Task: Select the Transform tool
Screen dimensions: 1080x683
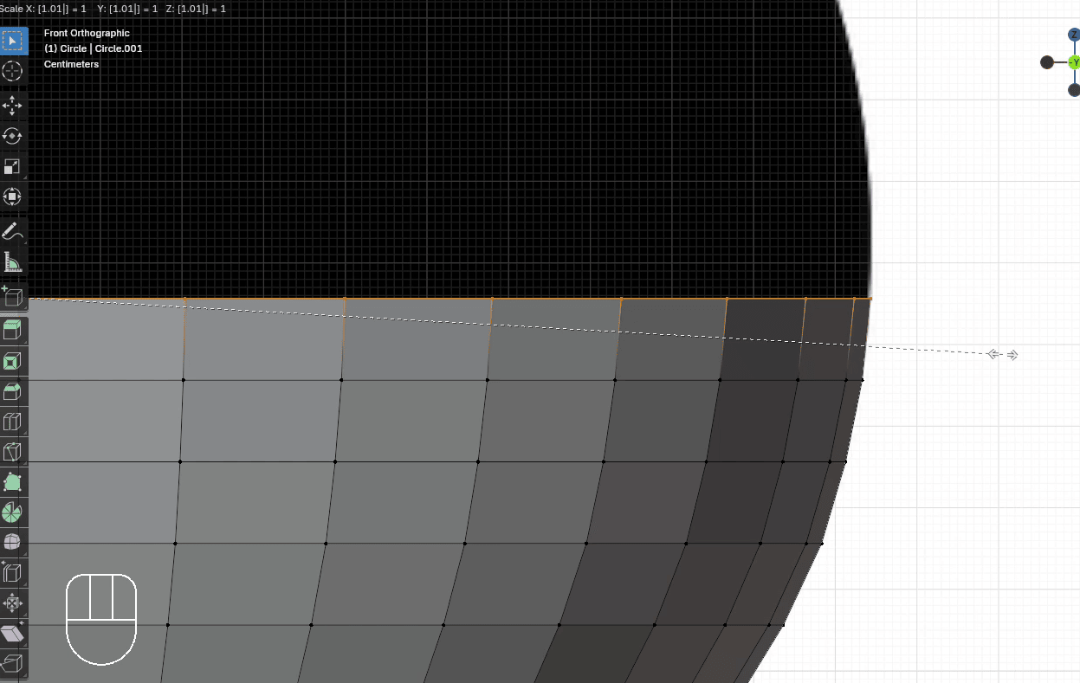Action: [x=13, y=197]
